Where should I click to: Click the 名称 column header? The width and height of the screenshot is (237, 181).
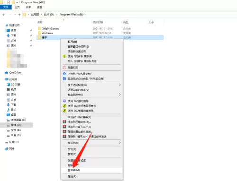(x=40, y=22)
